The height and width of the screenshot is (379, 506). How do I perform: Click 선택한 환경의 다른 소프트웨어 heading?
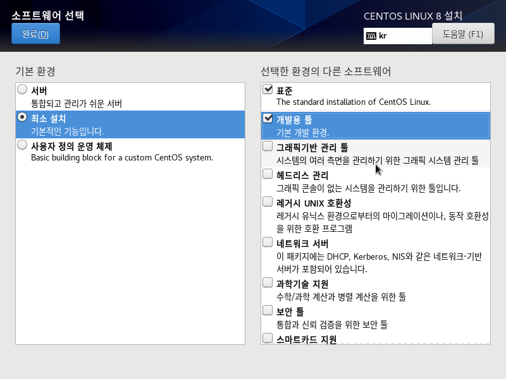326,71
